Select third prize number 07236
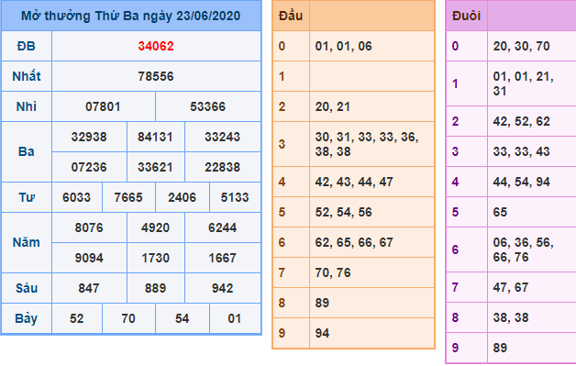The width and height of the screenshot is (576, 366). pyautogui.click(x=89, y=167)
